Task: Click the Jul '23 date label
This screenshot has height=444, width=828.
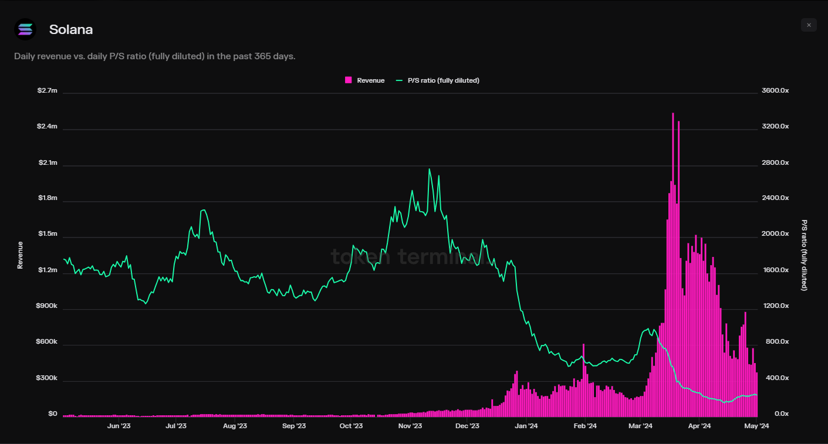Action: 176,426
